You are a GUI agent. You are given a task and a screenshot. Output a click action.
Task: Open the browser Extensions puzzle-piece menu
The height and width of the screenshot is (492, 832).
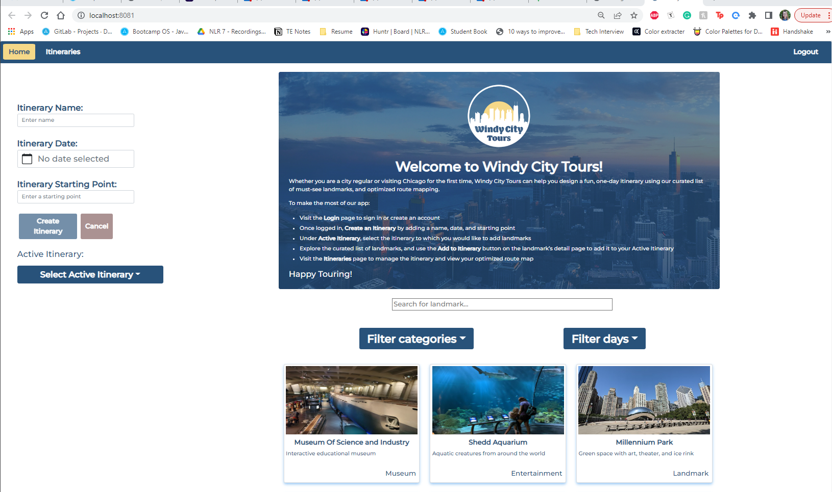coord(753,15)
